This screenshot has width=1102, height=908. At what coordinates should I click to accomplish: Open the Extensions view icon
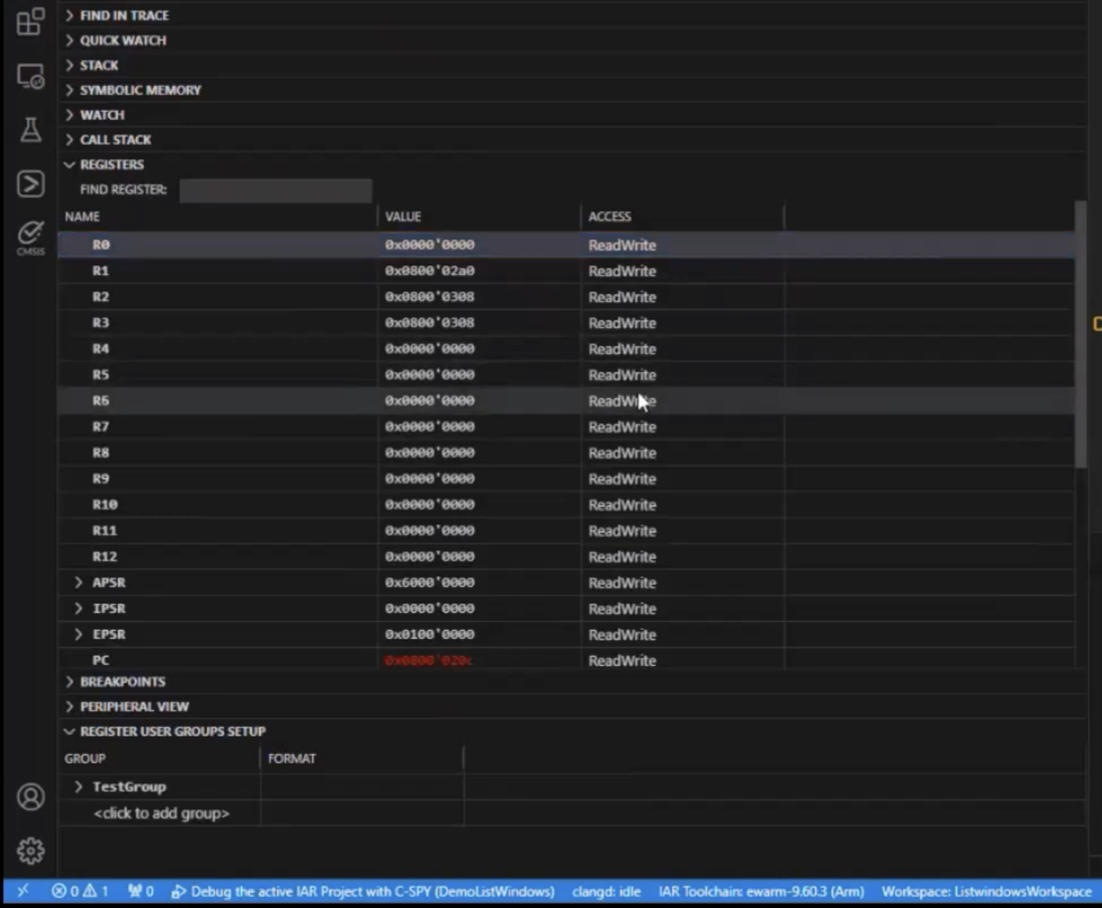point(30,21)
